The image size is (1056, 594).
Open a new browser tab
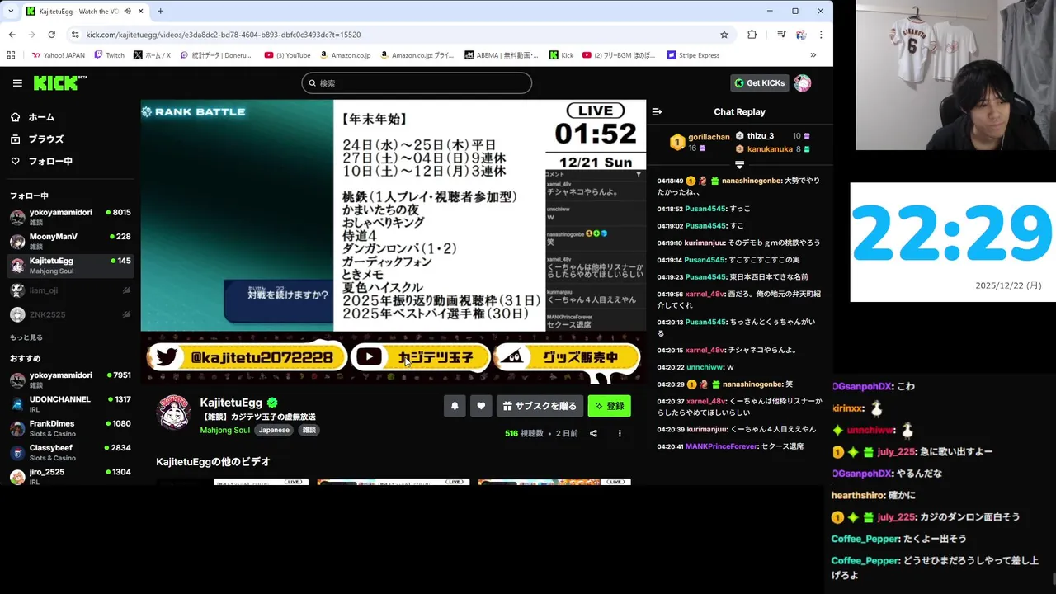coord(160,12)
